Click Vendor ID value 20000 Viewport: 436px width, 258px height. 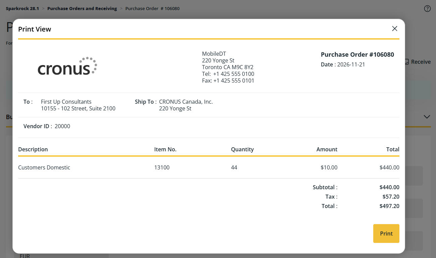coord(62,126)
